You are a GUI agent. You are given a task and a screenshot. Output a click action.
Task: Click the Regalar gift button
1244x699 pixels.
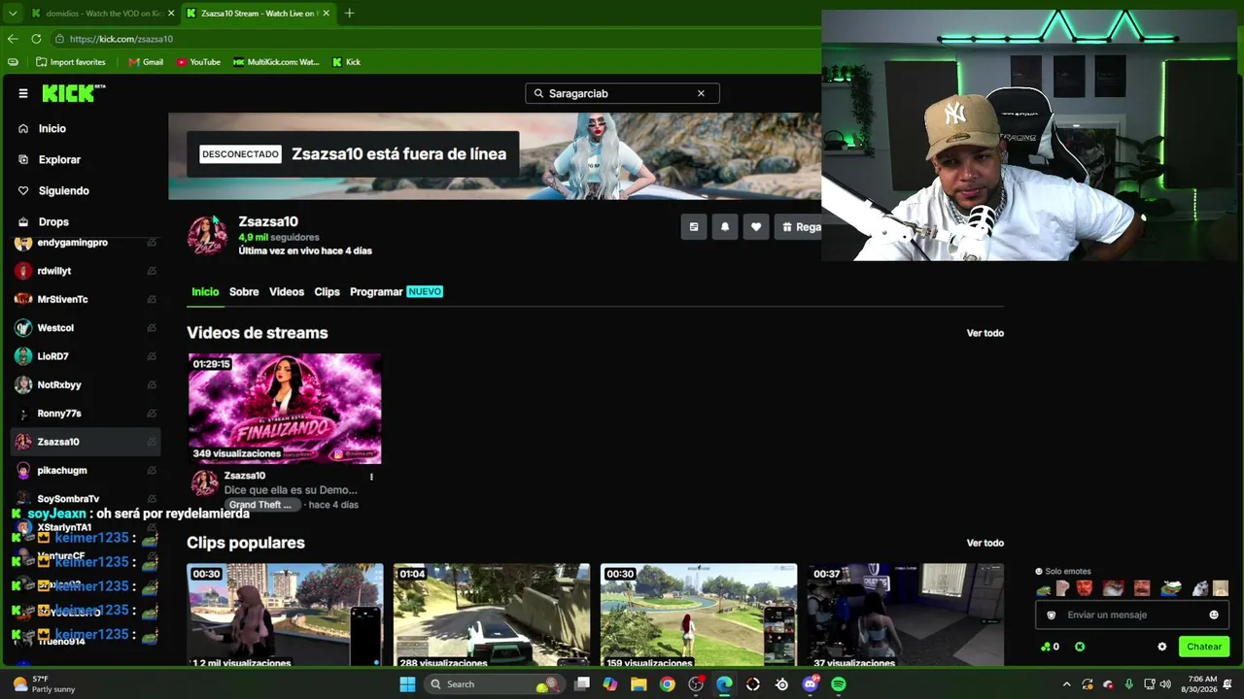(x=799, y=227)
